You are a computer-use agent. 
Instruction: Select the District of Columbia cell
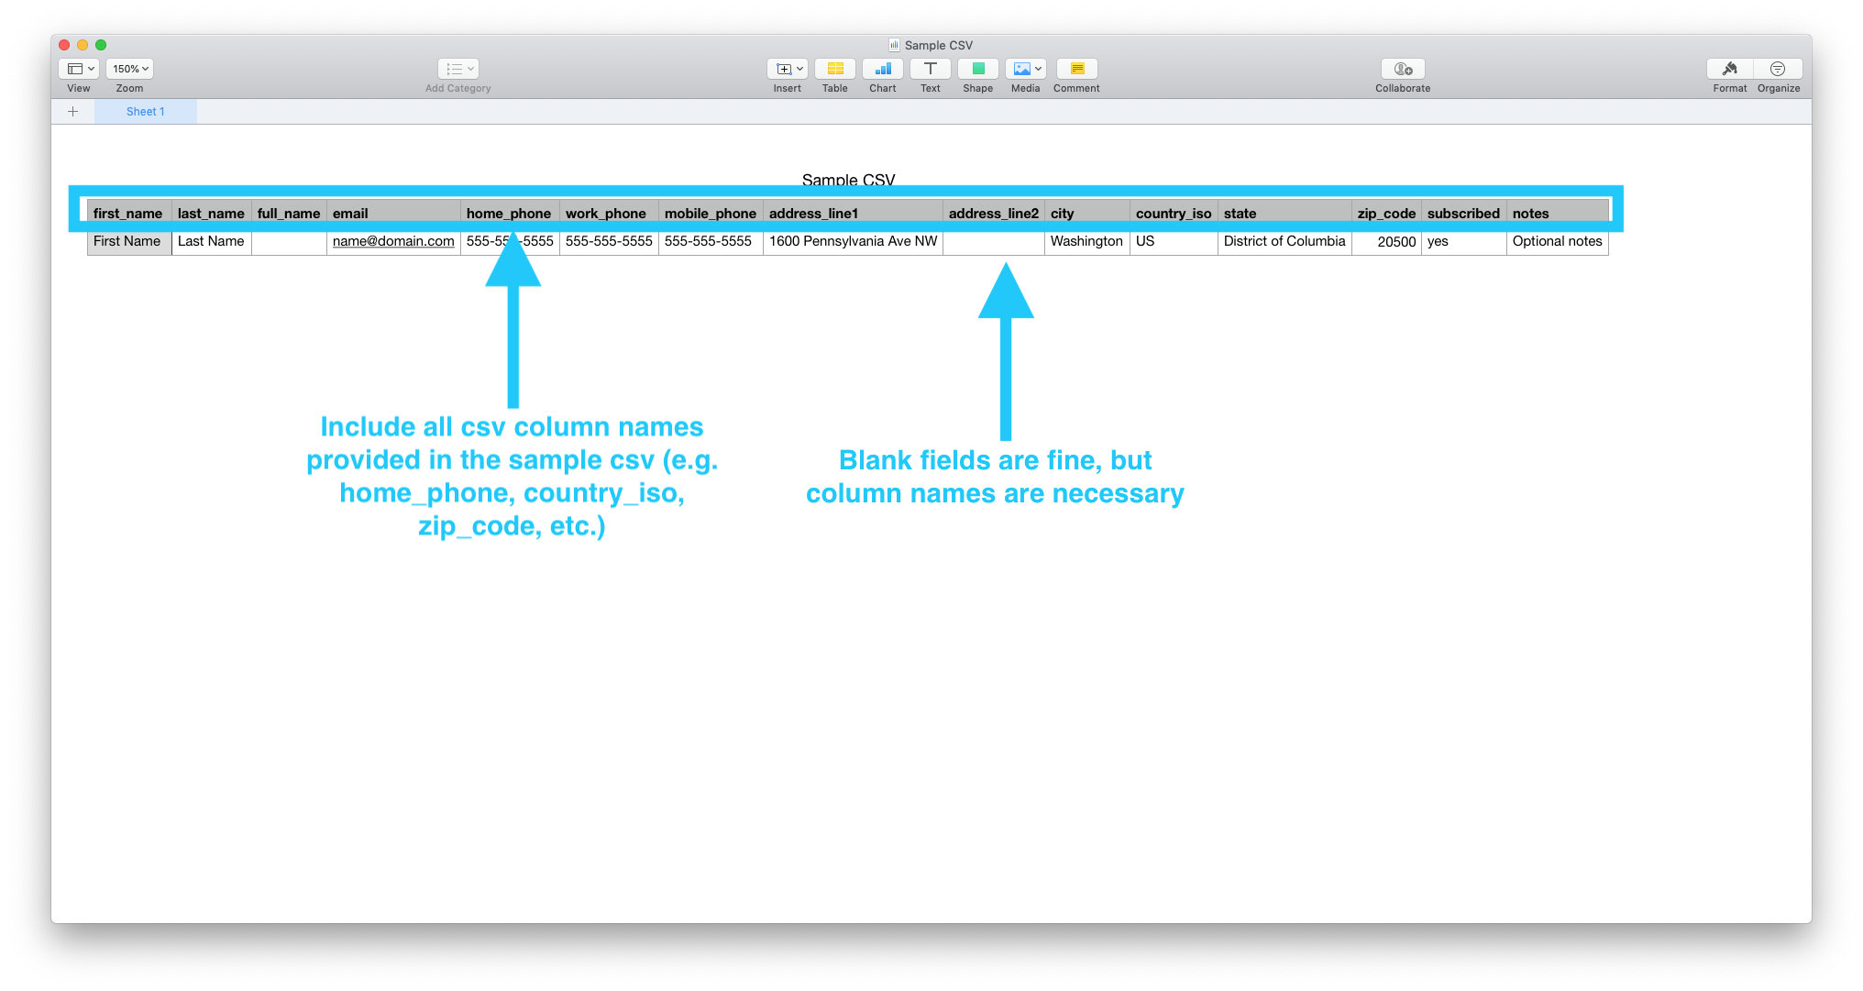click(1284, 241)
